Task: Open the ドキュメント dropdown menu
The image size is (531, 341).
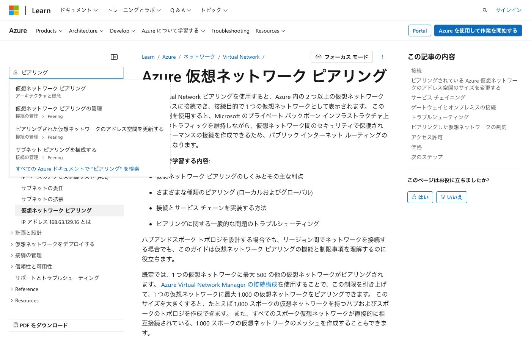Action: pos(79,10)
